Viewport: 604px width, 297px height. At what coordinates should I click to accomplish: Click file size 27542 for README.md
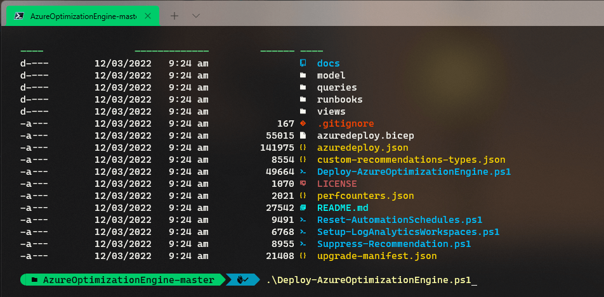(x=280, y=208)
